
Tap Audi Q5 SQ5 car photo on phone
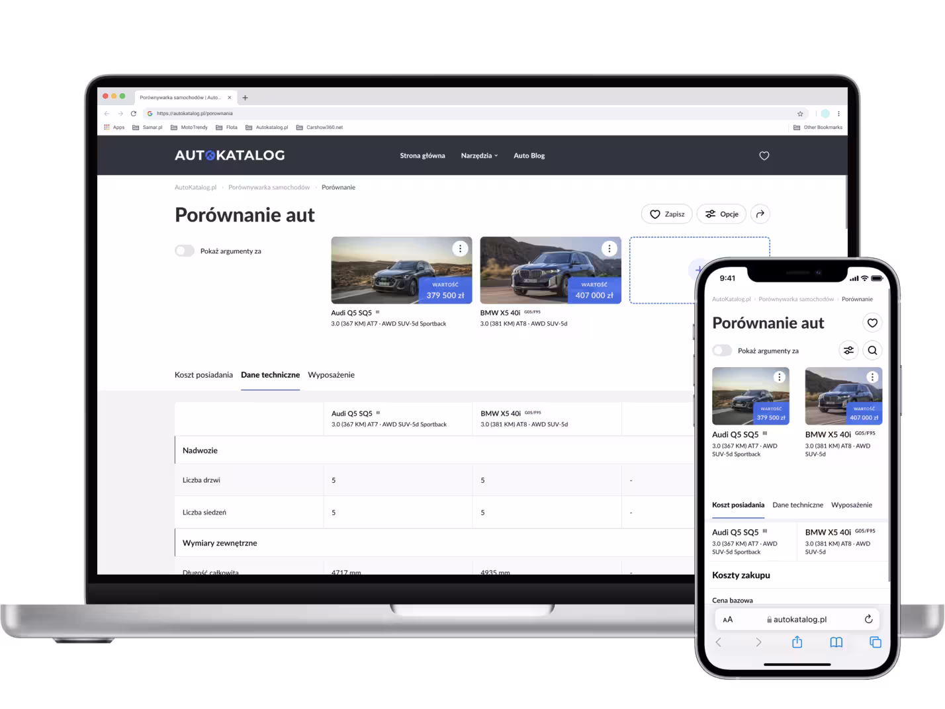tap(750, 396)
